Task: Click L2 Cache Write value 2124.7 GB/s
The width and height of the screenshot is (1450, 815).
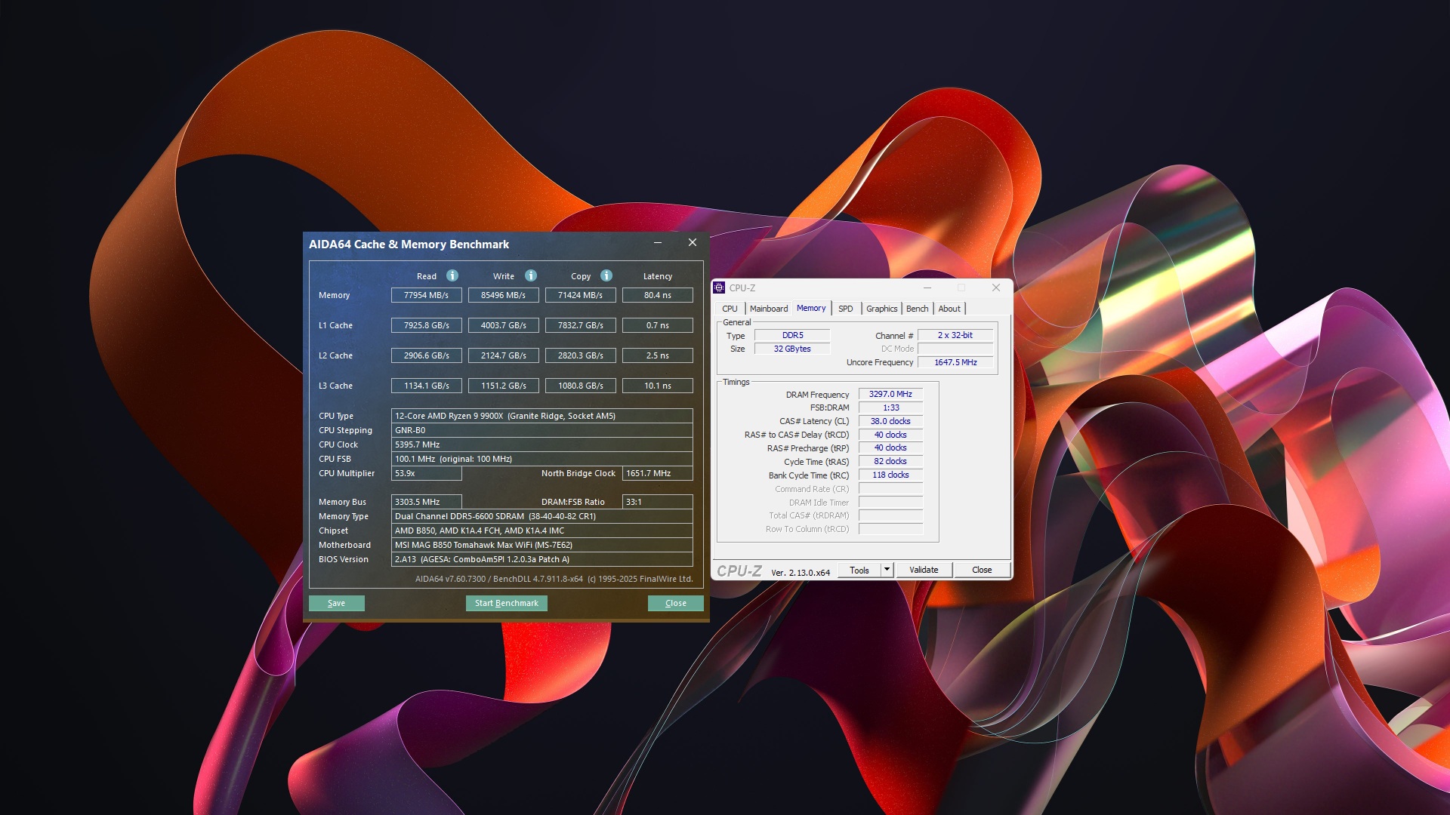Action: [504, 355]
